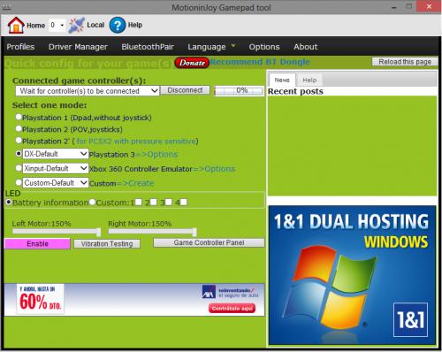Click the 60% DTO banner advertisement
The width and height of the screenshot is (442, 352).
point(134,300)
